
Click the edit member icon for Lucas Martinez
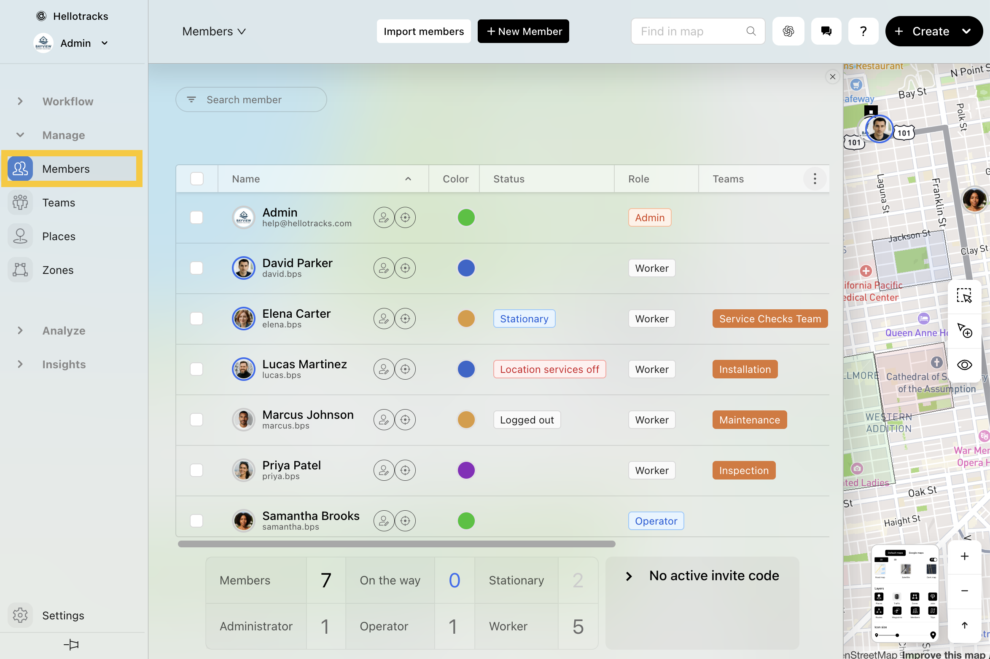[384, 369]
